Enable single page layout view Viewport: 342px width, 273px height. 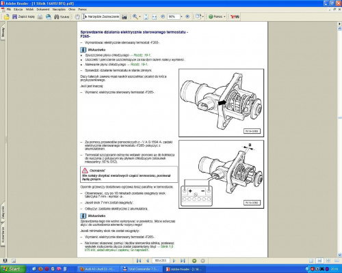311,261
